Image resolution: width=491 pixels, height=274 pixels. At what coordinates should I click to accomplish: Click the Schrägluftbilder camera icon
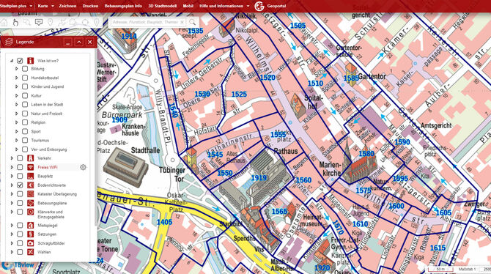click(30, 243)
